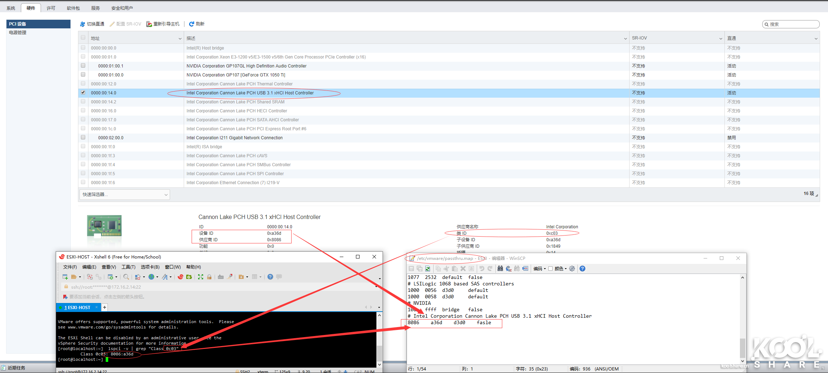Click Disconnect icon in Xshell toolbar

coord(90,277)
